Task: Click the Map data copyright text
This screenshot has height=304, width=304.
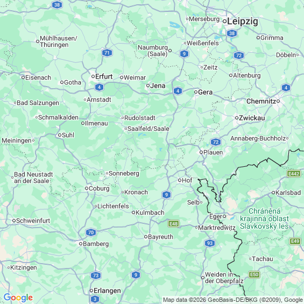Action: [233, 300]
